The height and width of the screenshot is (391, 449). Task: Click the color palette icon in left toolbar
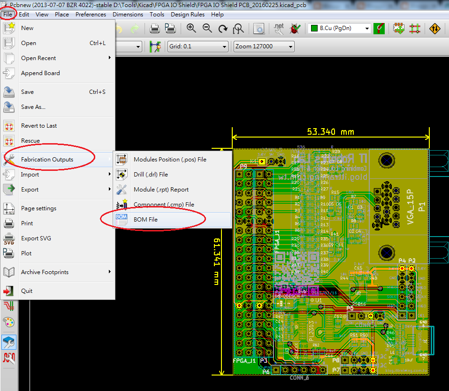[9, 322]
